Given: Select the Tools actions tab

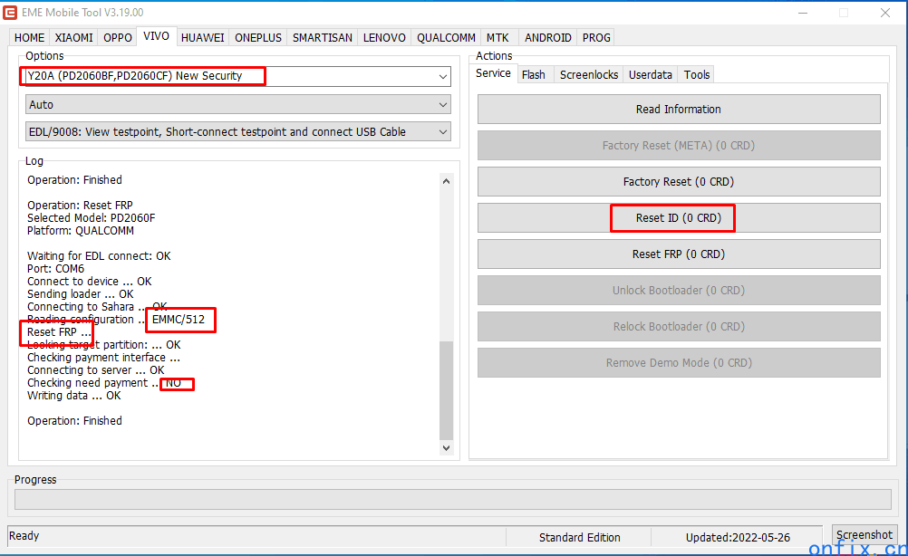Looking at the screenshot, I should point(697,75).
